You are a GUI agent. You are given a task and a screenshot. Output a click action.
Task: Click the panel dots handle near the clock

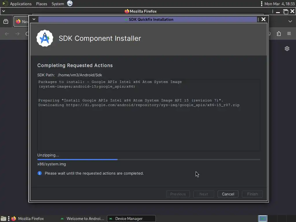tap(261, 4)
